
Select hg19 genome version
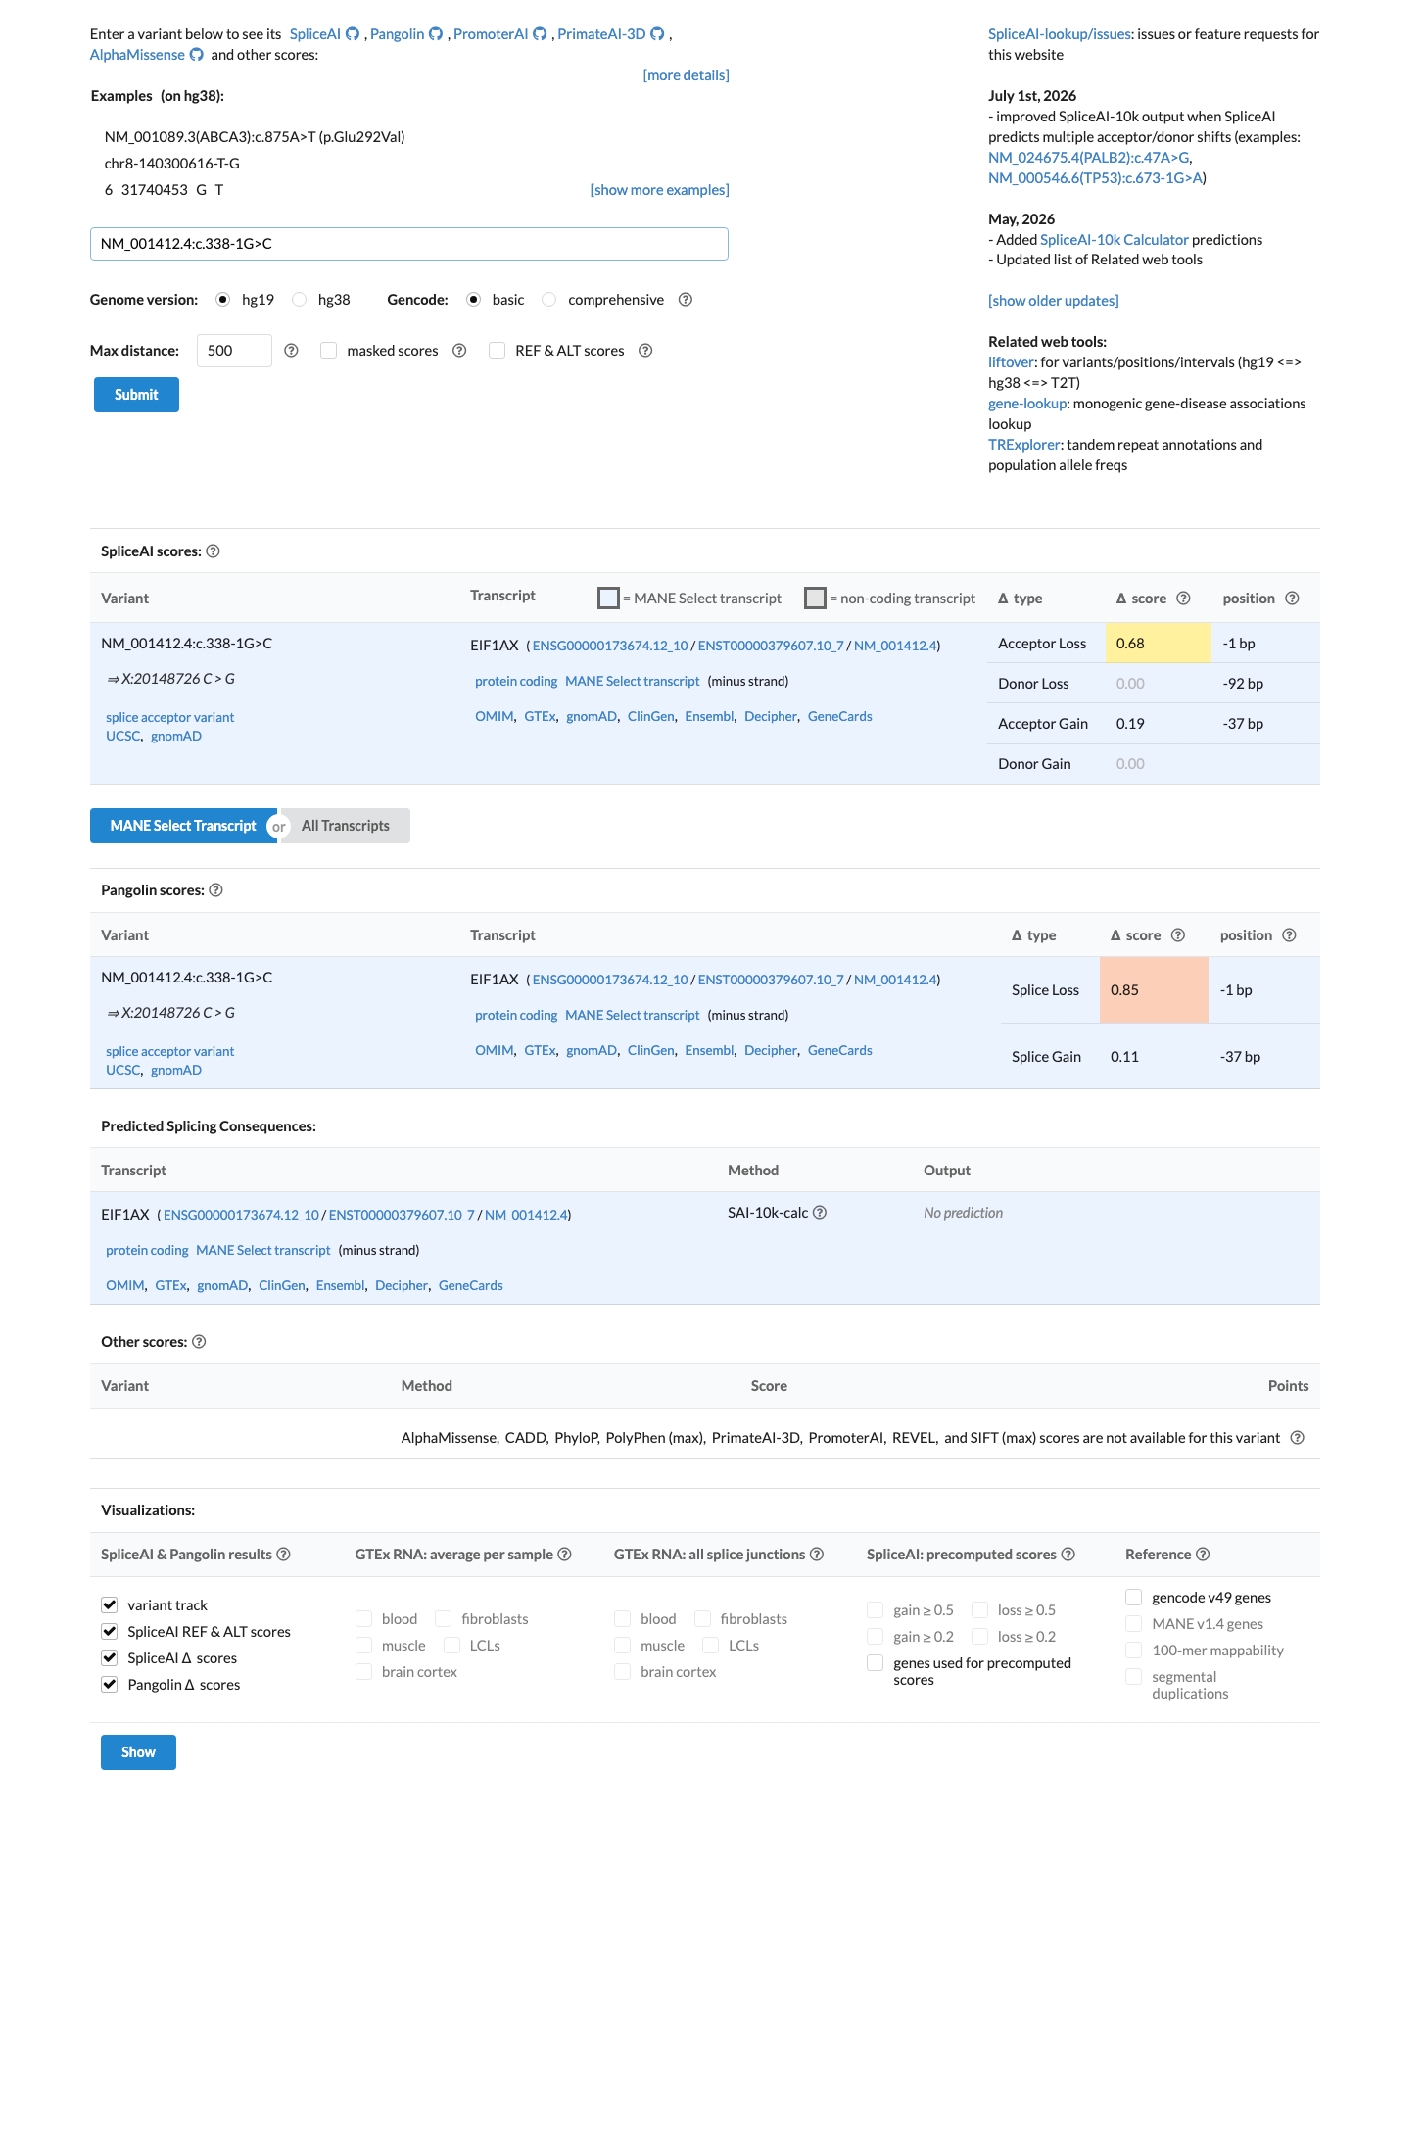pos(223,300)
